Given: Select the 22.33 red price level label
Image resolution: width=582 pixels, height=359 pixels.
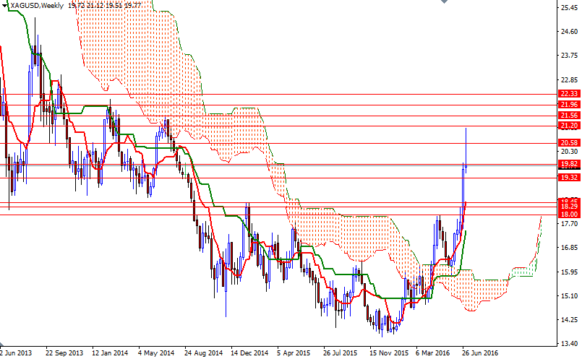Looking at the screenshot, I should [x=569, y=94].
